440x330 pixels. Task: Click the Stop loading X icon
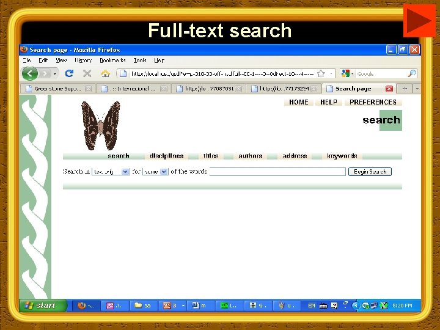click(87, 73)
